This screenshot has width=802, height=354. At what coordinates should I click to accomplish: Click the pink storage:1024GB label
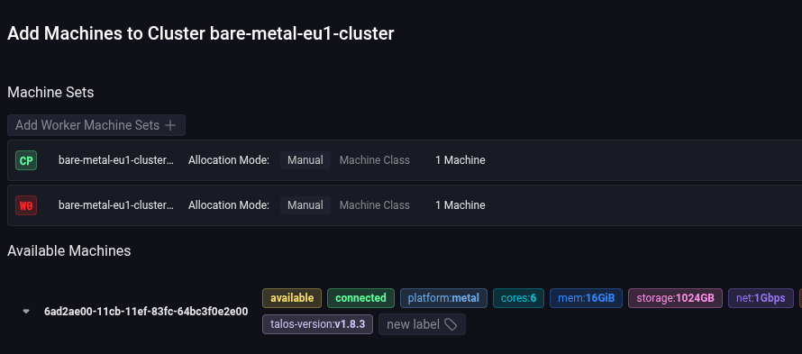coord(675,298)
